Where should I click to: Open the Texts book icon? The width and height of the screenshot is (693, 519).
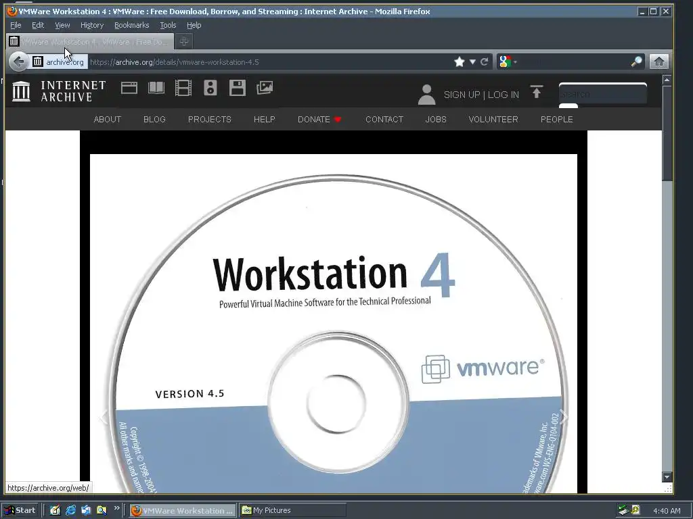click(156, 88)
